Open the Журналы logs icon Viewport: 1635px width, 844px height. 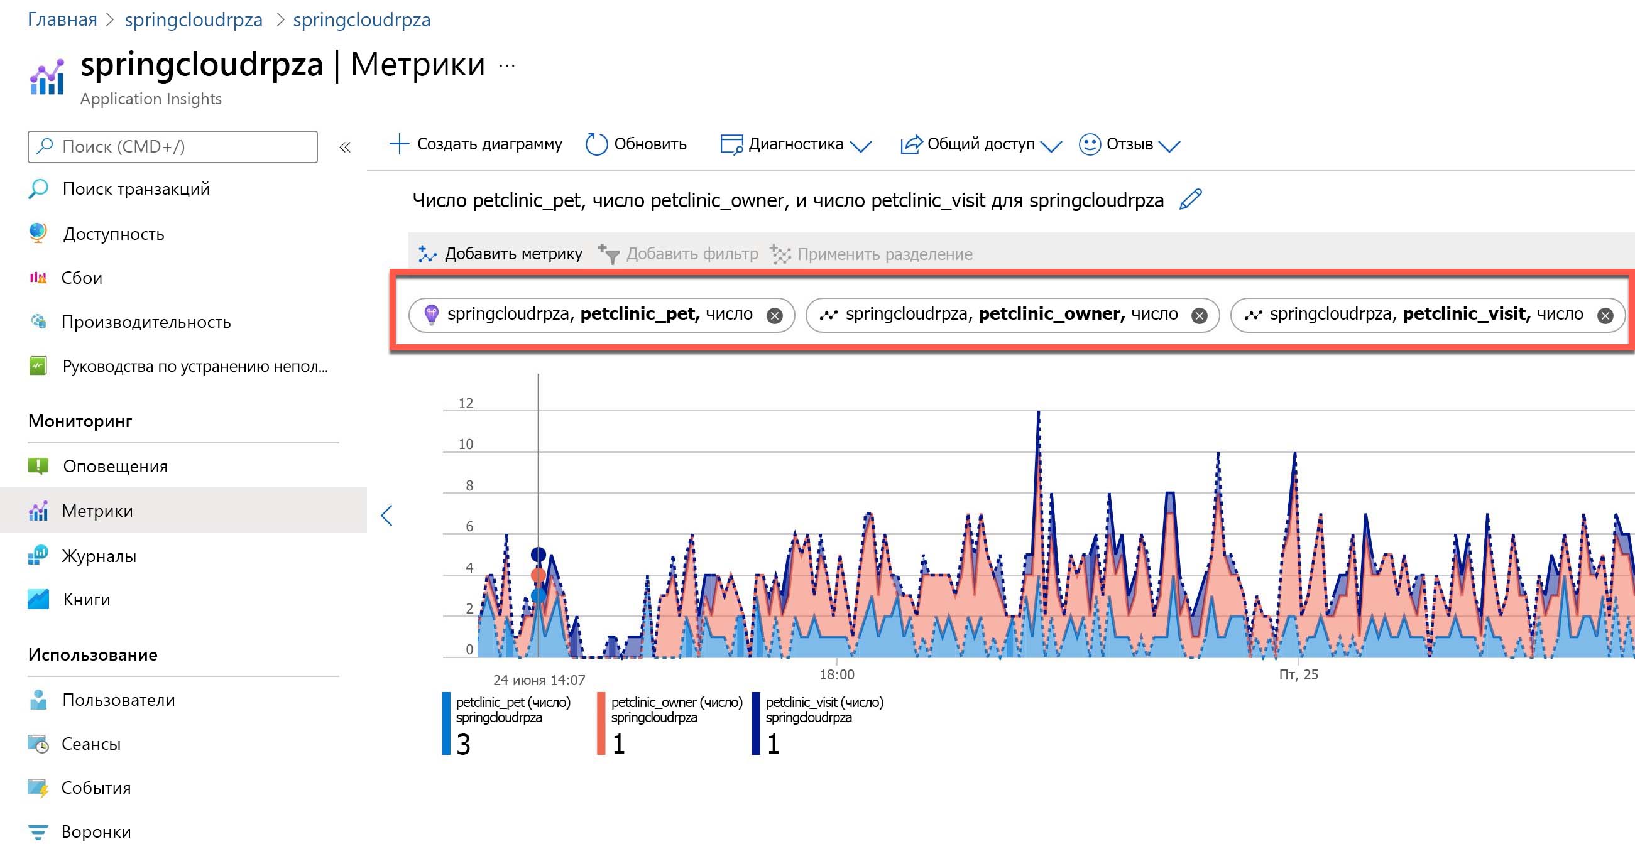click(x=40, y=556)
